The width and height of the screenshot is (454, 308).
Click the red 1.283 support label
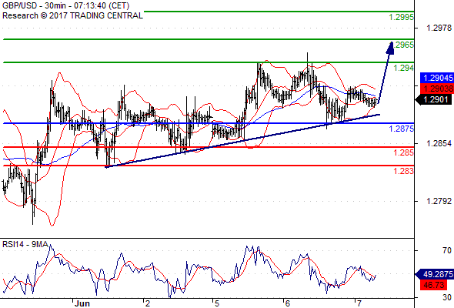pyautogui.click(x=404, y=171)
